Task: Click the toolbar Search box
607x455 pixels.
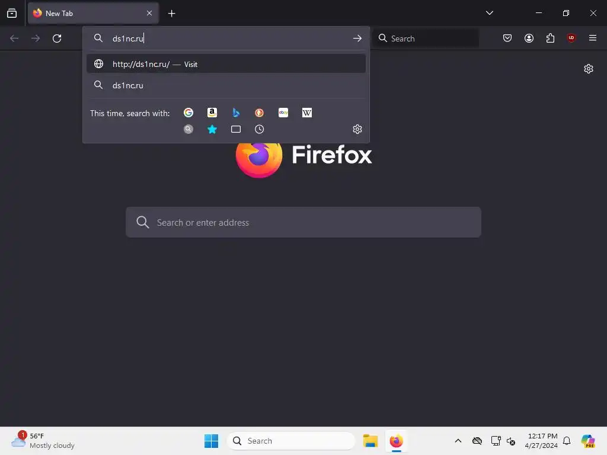Action: coord(426,39)
